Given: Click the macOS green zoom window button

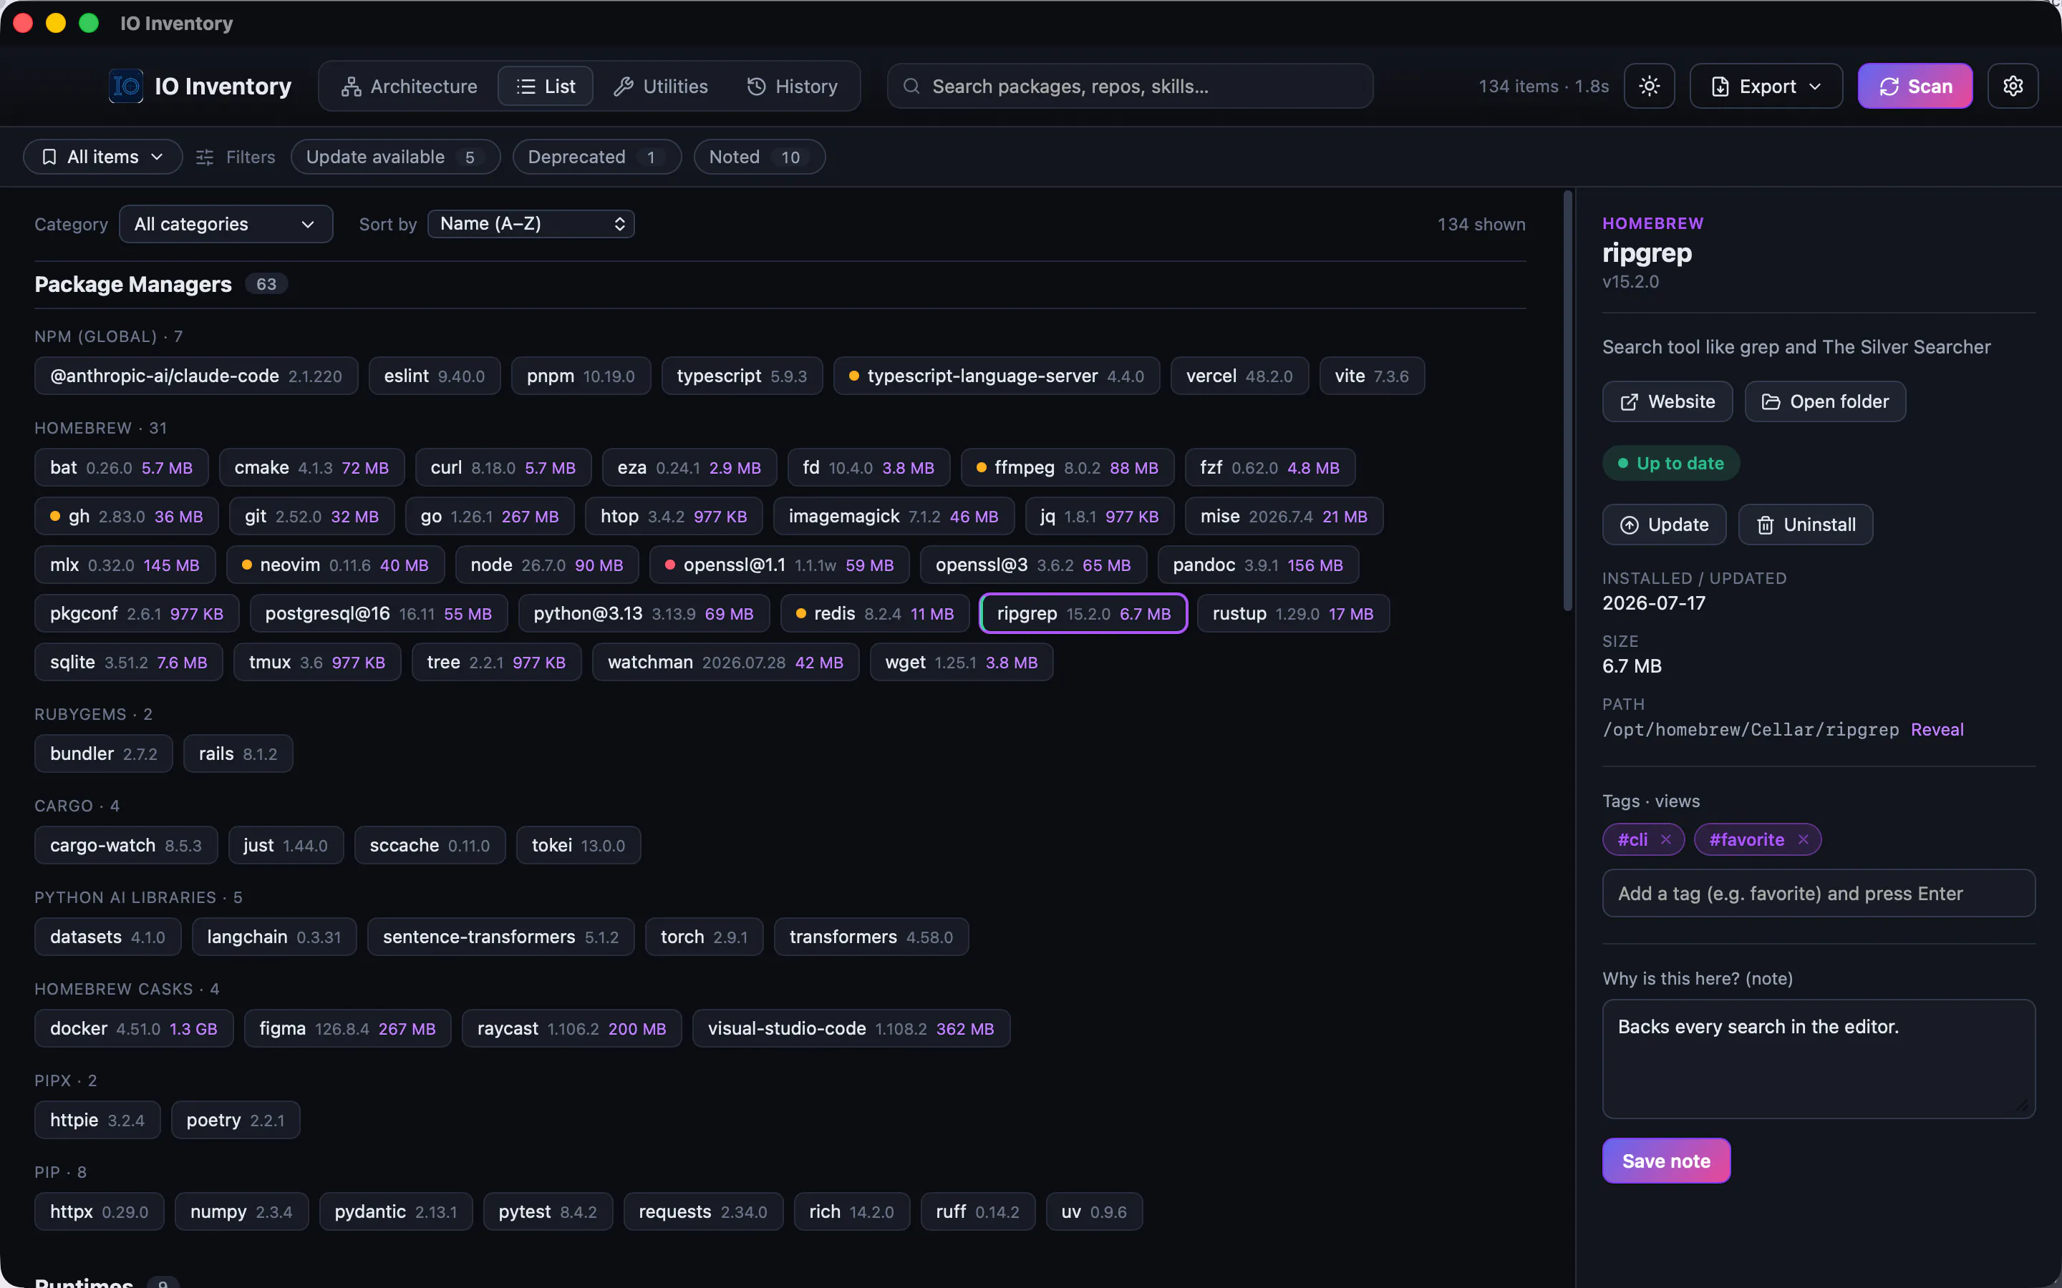Looking at the screenshot, I should (89, 23).
